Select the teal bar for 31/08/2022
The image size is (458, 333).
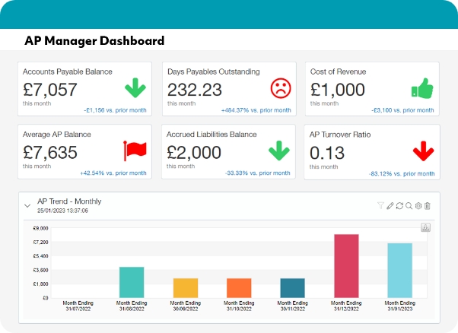tap(132, 282)
